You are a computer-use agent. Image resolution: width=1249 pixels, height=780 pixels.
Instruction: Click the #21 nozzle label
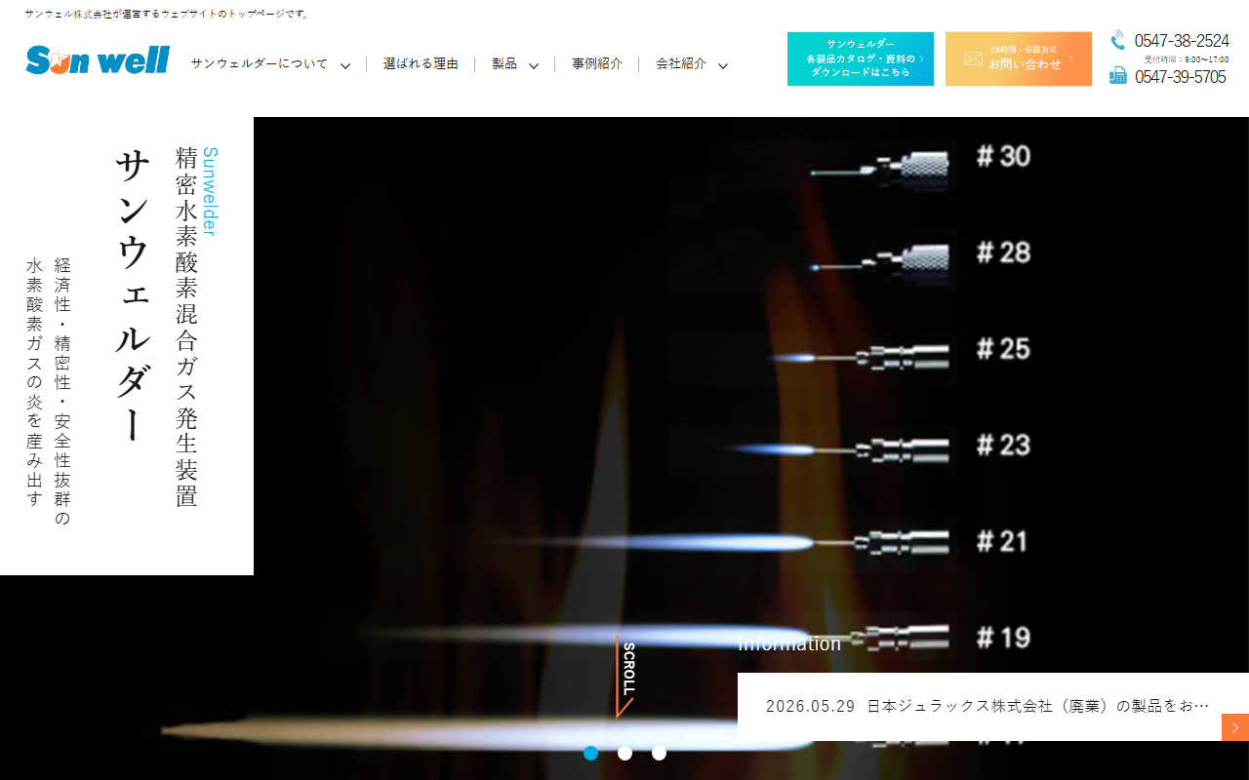[x=1002, y=541]
